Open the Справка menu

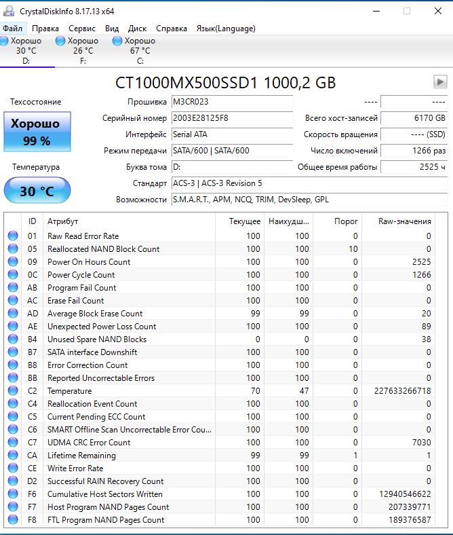[x=172, y=29]
